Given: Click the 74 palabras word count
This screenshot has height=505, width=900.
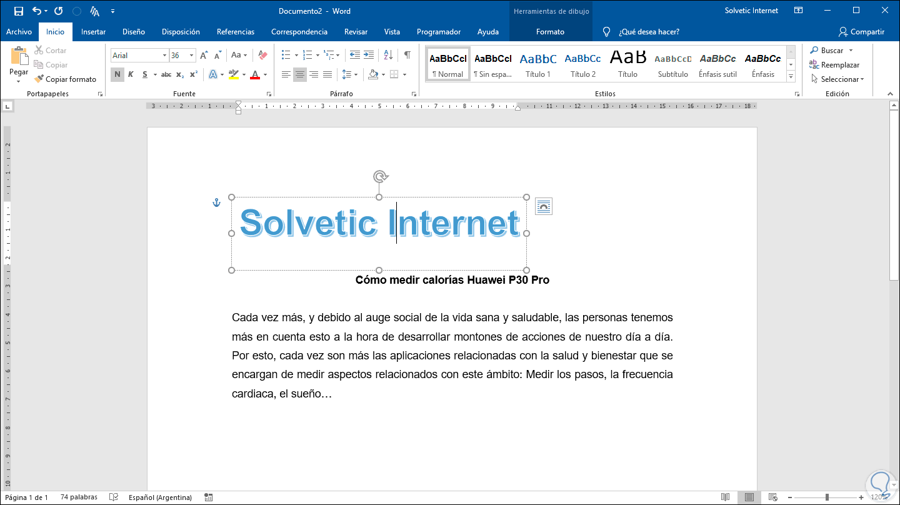Looking at the screenshot, I should 79,497.
